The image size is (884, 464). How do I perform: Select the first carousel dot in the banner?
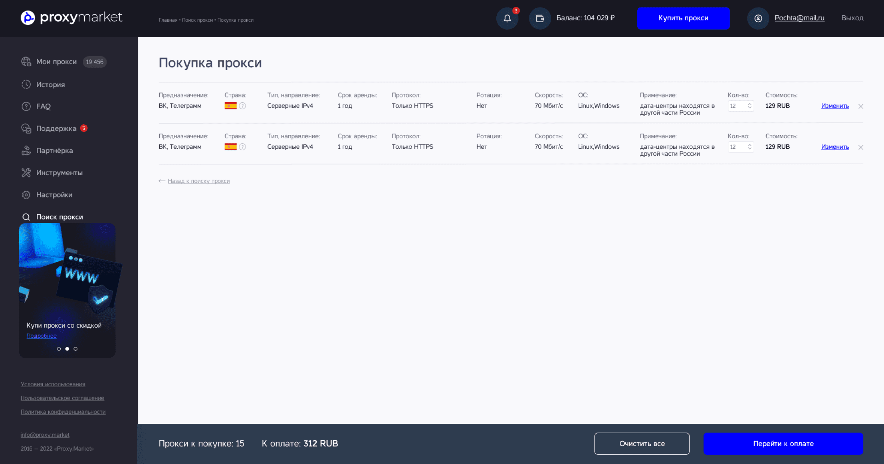pos(59,349)
